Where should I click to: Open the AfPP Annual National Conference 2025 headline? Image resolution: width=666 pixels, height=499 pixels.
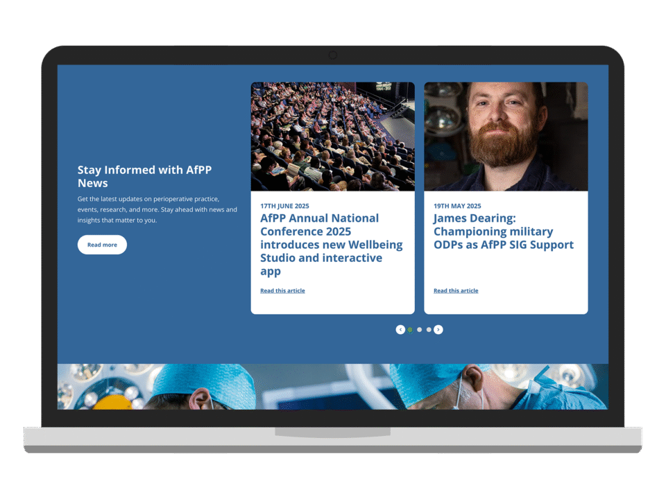(x=332, y=245)
